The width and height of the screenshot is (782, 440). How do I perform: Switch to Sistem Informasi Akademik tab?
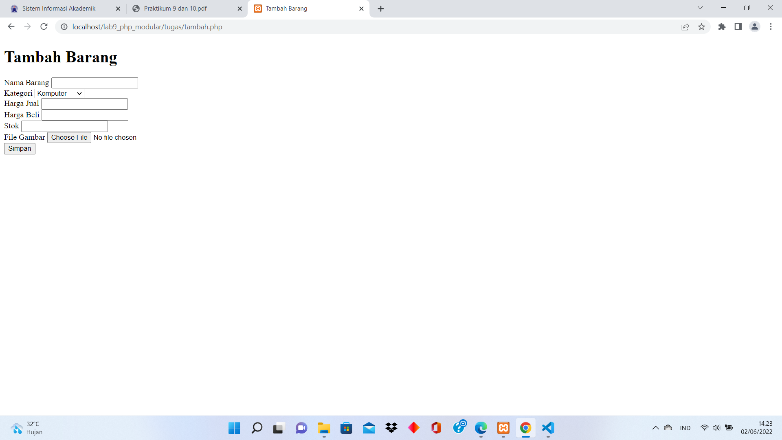click(x=65, y=9)
